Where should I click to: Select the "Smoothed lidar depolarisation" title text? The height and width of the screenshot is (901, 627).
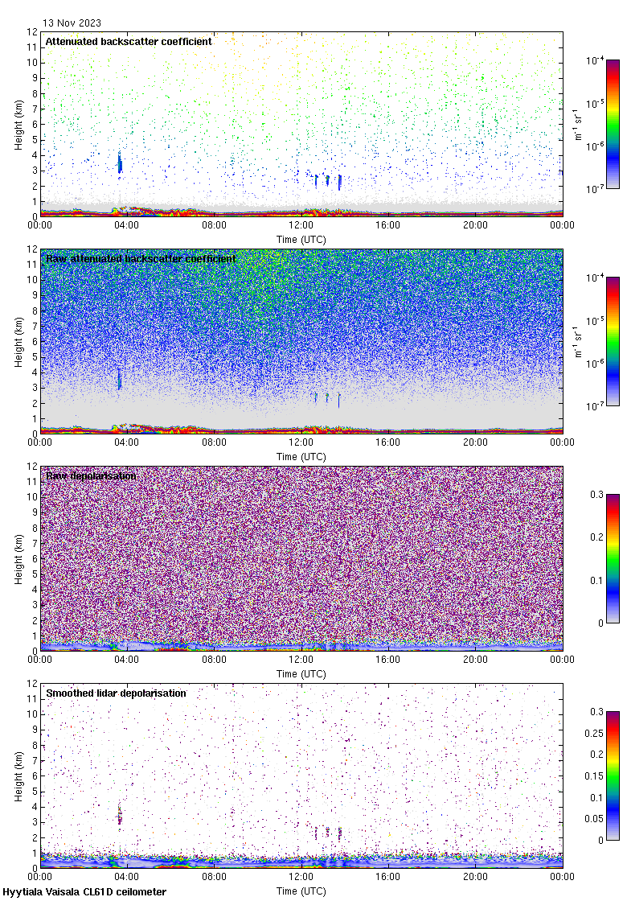click(116, 693)
